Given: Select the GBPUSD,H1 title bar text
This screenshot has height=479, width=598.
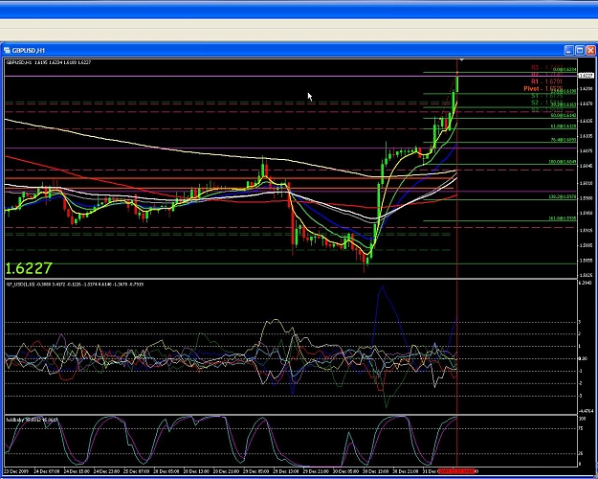Looking at the screenshot, I should (29, 51).
